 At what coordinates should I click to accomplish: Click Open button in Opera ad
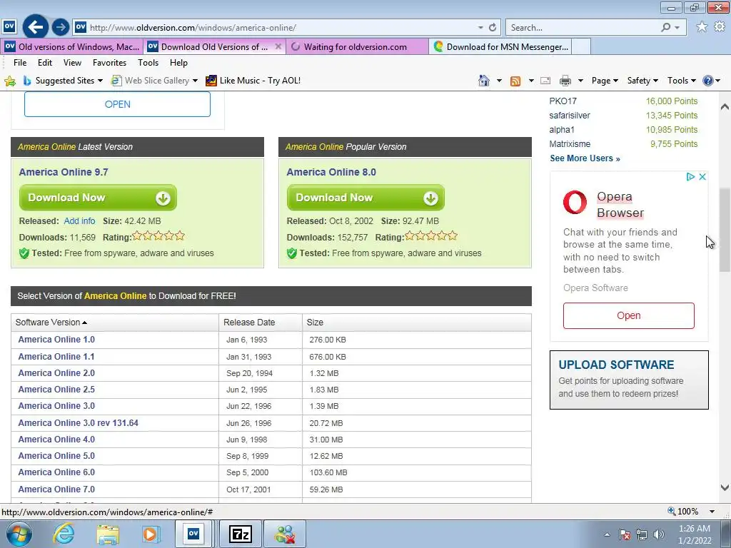point(628,315)
